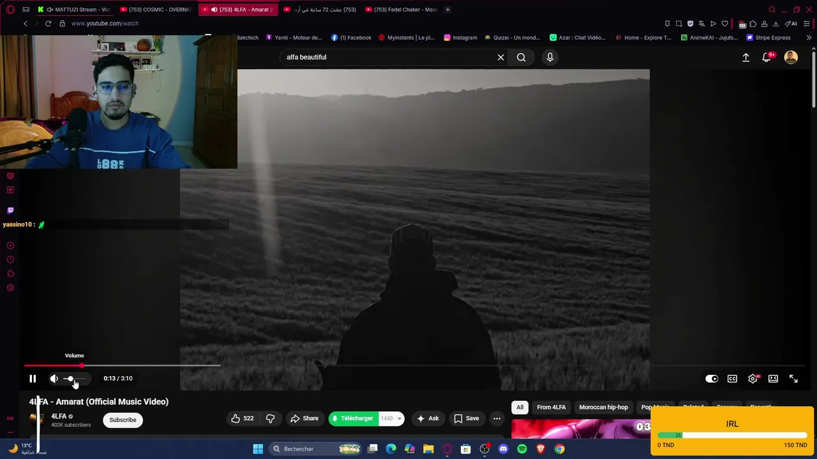
Task: Open the Opera easy setup menu
Action: click(807, 24)
